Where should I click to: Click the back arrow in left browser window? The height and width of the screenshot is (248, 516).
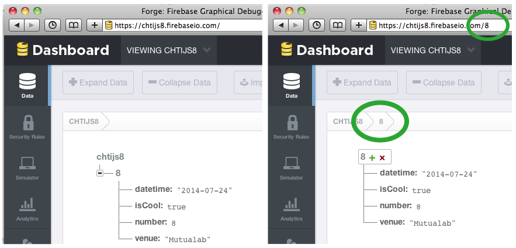(17, 25)
